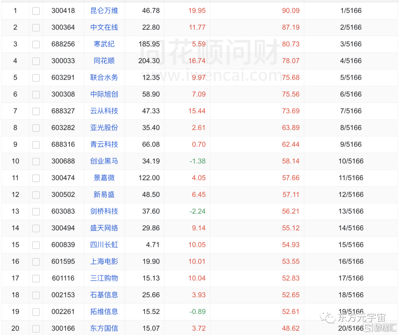Toggle the 盛天网络 row checkbox
This screenshot has height=335, width=399.
[x=36, y=228]
